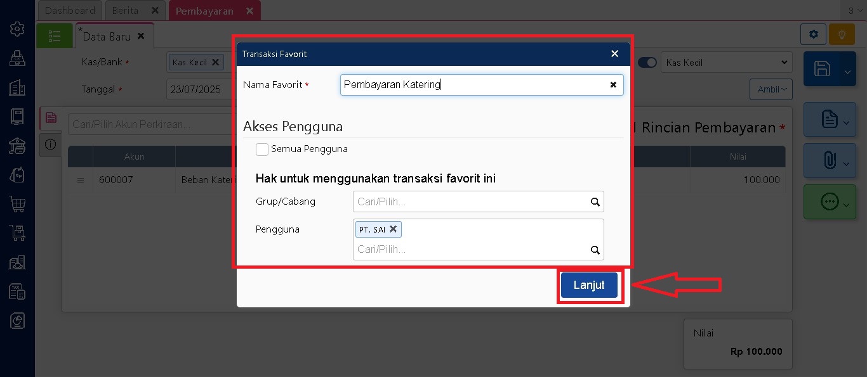Check the Semua Pengguna checkbox
This screenshot has height=377, width=867.
coord(262,150)
